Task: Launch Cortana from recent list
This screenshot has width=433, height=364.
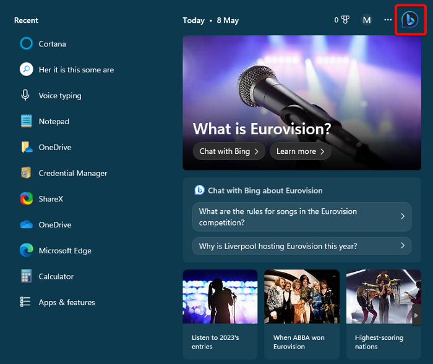Action: pyautogui.click(x=43, y=44)
